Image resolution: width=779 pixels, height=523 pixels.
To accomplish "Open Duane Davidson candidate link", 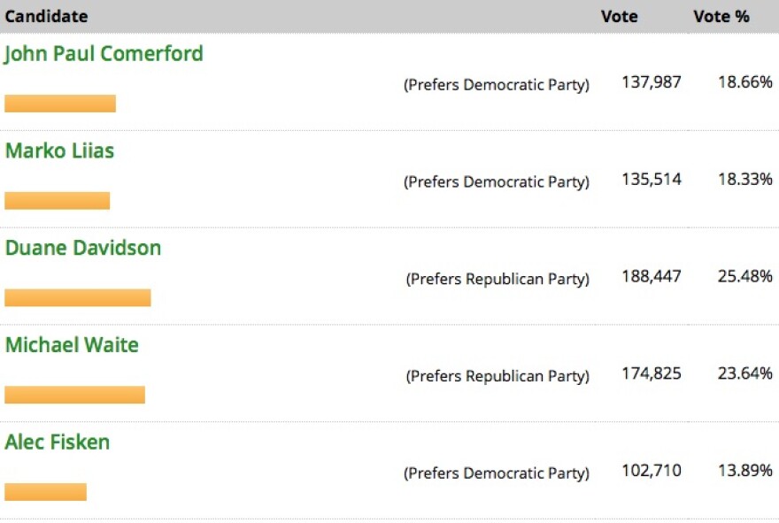I will click(x=83, y=248).
